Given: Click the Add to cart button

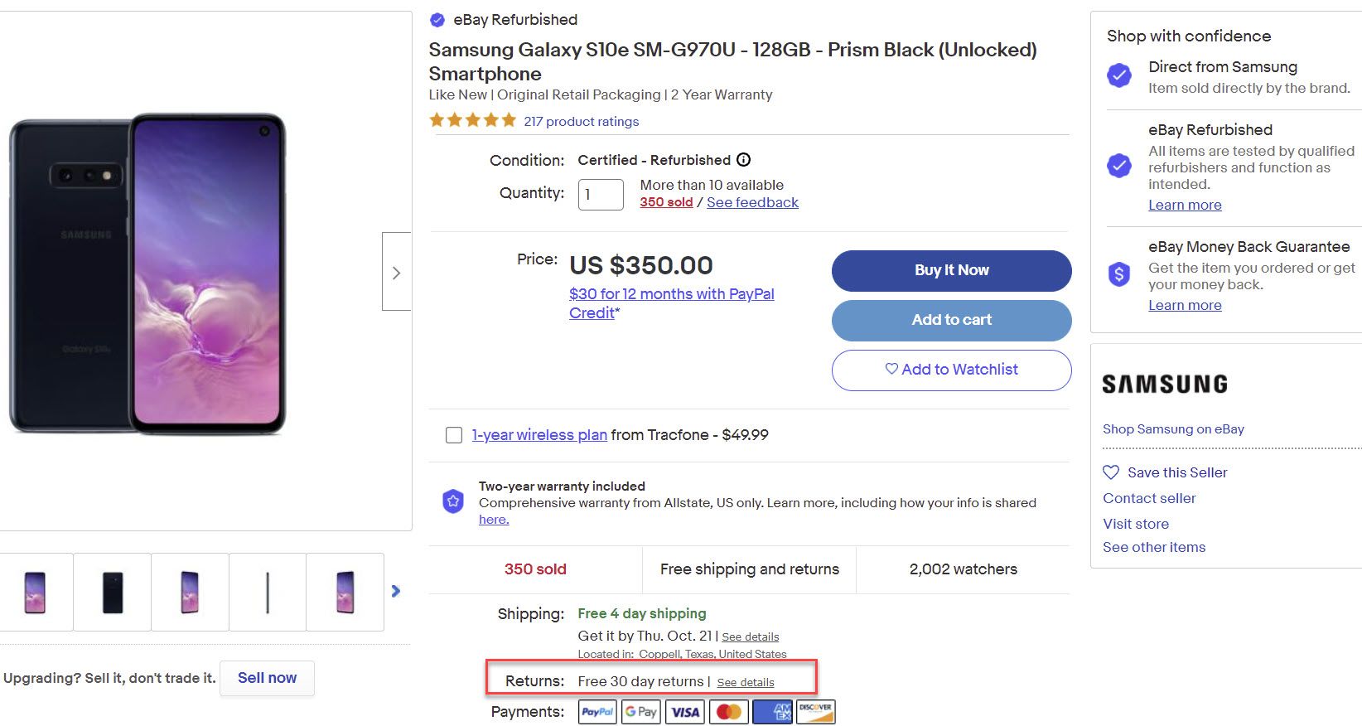Looking at the screenshot, I should 951,320.
